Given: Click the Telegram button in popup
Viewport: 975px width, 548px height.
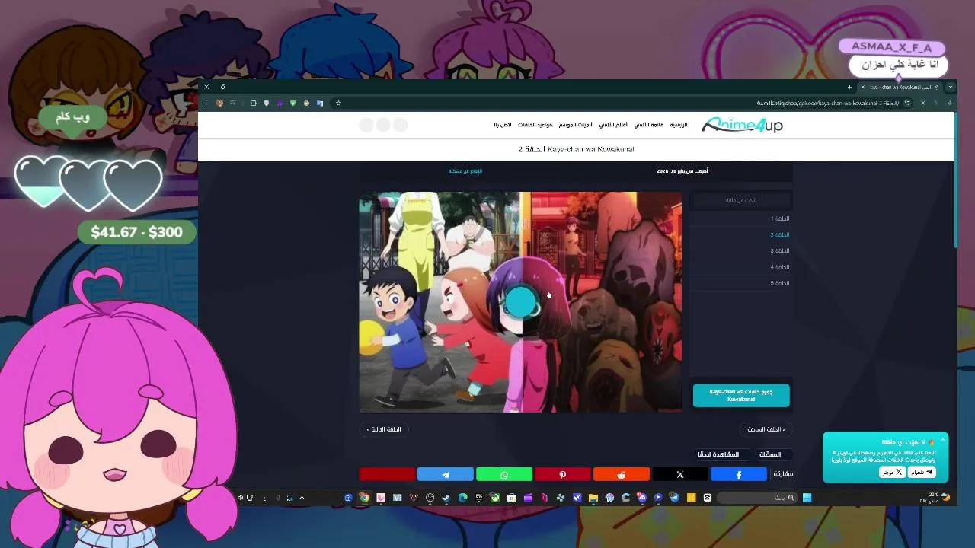Looking at the screenshot, I should pyautogui.click(x=922, y=472).
